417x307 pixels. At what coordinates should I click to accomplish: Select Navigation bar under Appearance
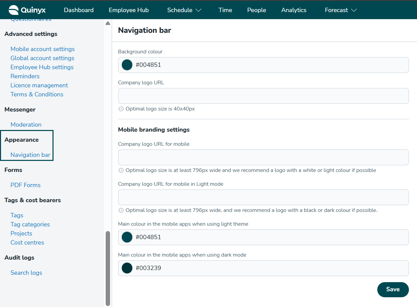[30, 155]
